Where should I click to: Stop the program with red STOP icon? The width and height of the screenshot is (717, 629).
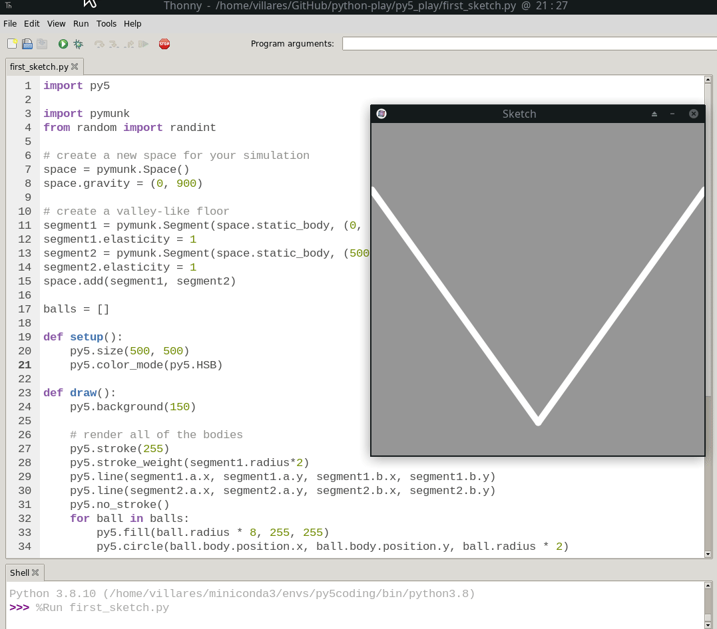[164, 44]
